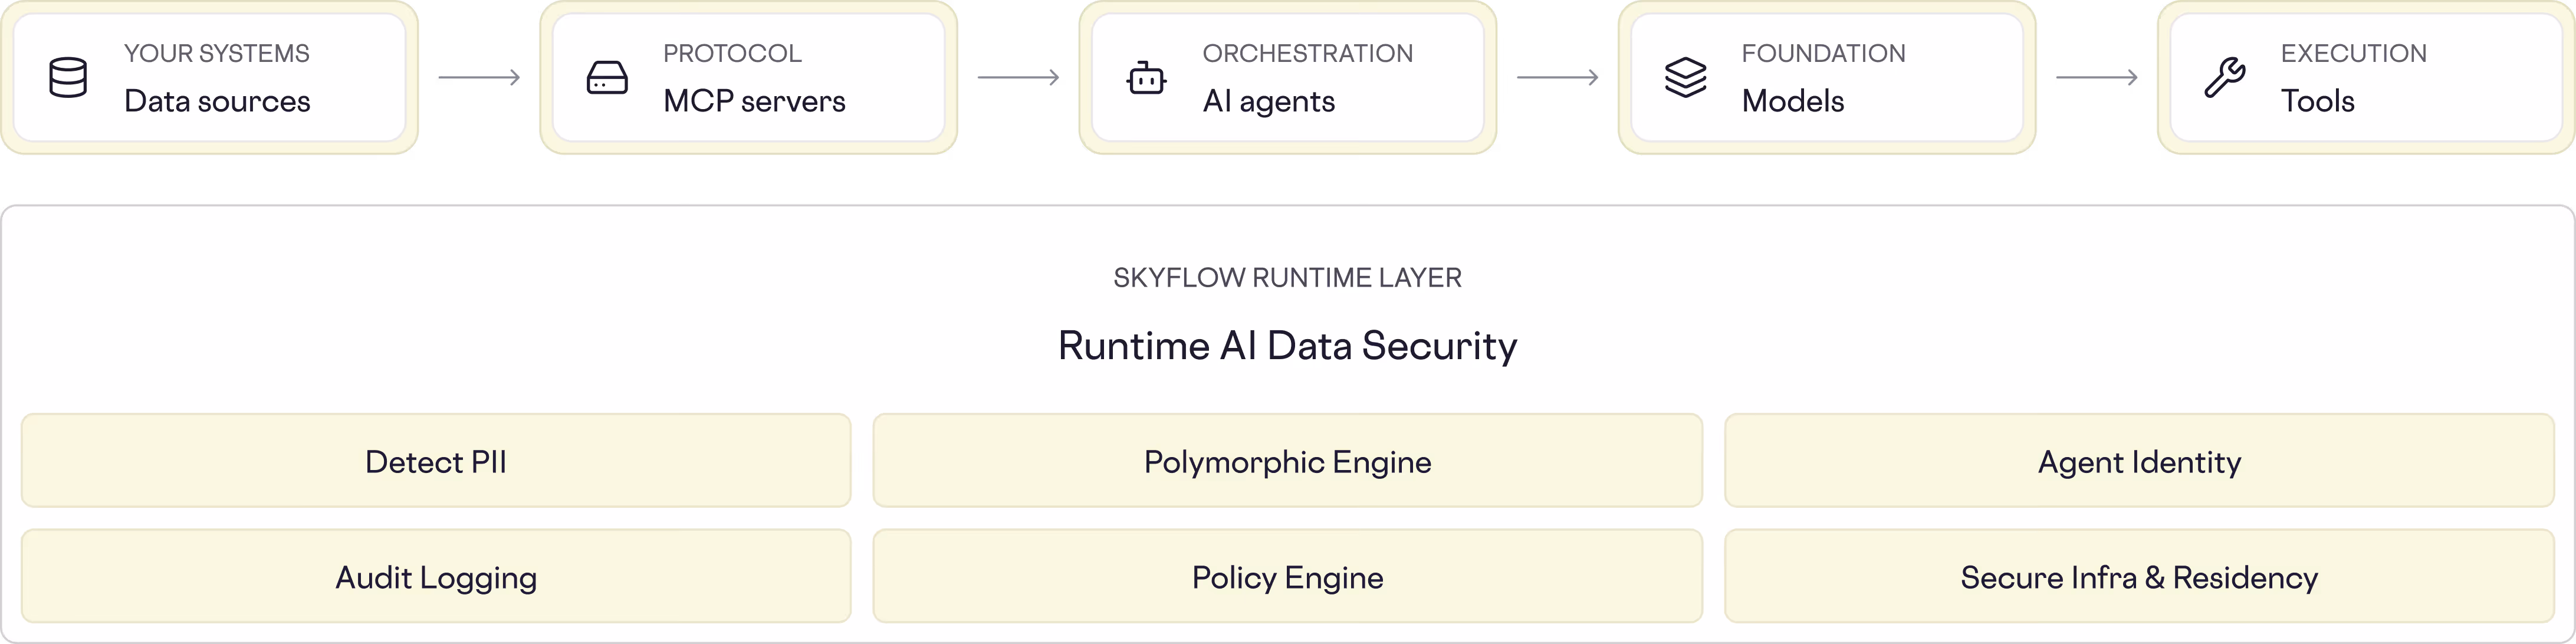Choose the Policy Engine box
The image size is (2576, 644).
1287,577
